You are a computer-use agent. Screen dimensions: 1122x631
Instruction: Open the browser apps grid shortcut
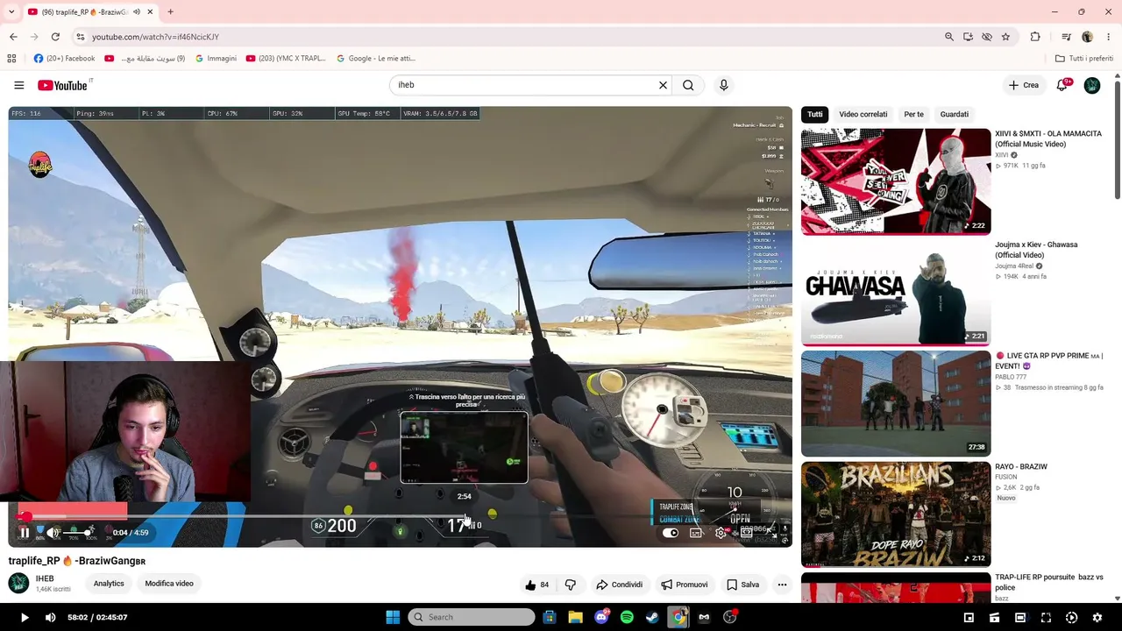pos(11,59)
